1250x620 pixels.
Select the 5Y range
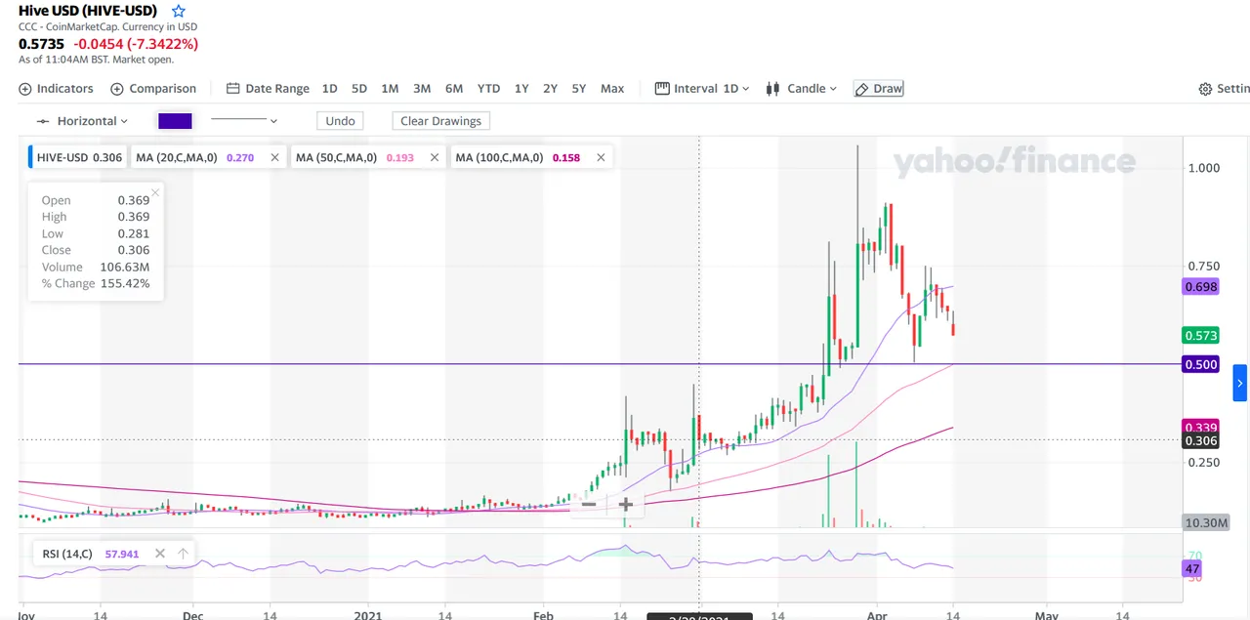click(x=579, y=89)
